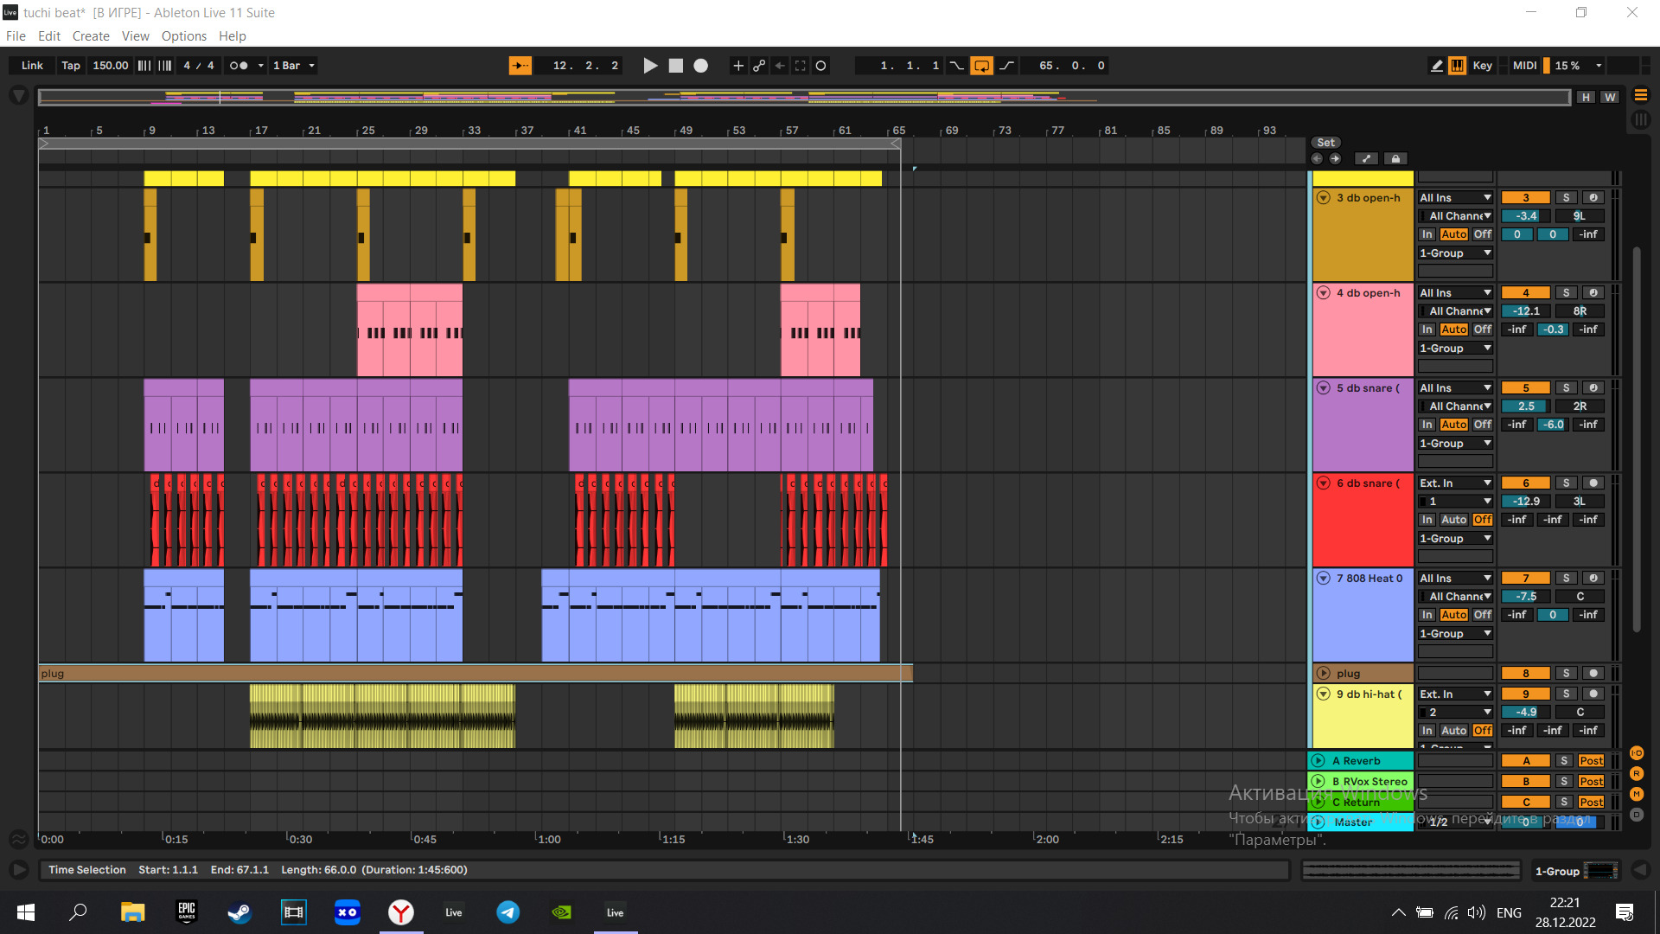
Task: Jump to next locator arrow
Action: pyautogui.click(x=1335, y=159)
